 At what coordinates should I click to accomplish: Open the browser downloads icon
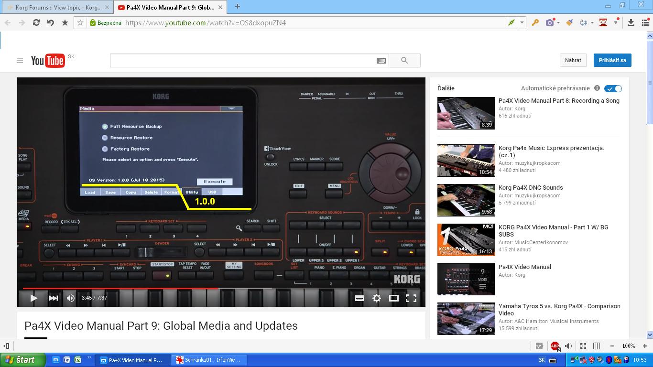click(631, 22)
